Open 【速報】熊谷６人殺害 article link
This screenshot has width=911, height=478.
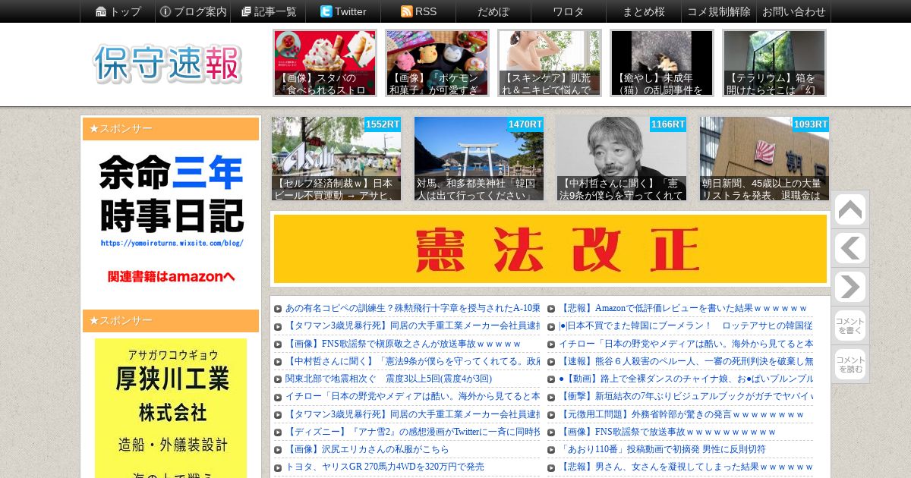click(686, 361)
